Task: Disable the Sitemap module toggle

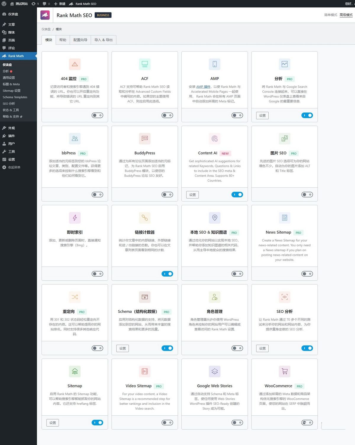Action: [97, 422]
